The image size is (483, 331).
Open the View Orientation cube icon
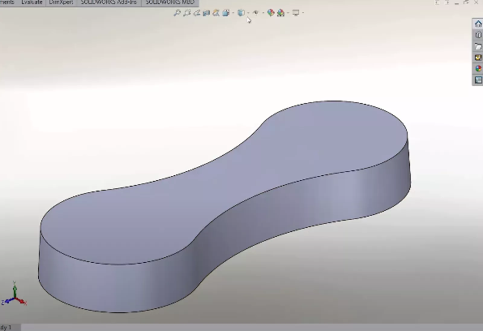pyautogui.click(x=226, y=13)
